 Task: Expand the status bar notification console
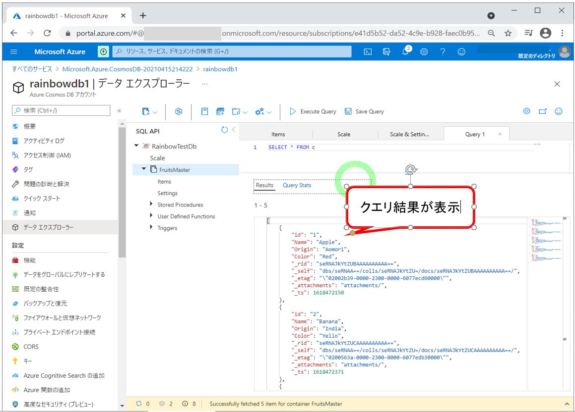(566, 404)
